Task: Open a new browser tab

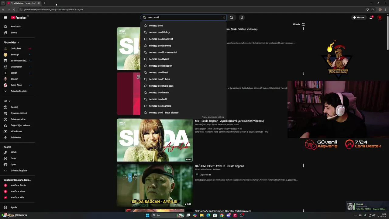Action: pos(44,3)
